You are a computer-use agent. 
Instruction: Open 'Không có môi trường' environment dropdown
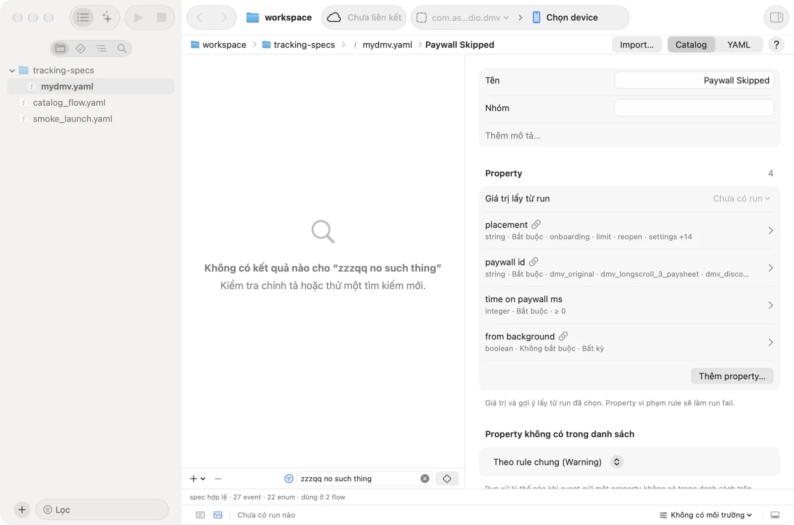[x=705, y=515]
